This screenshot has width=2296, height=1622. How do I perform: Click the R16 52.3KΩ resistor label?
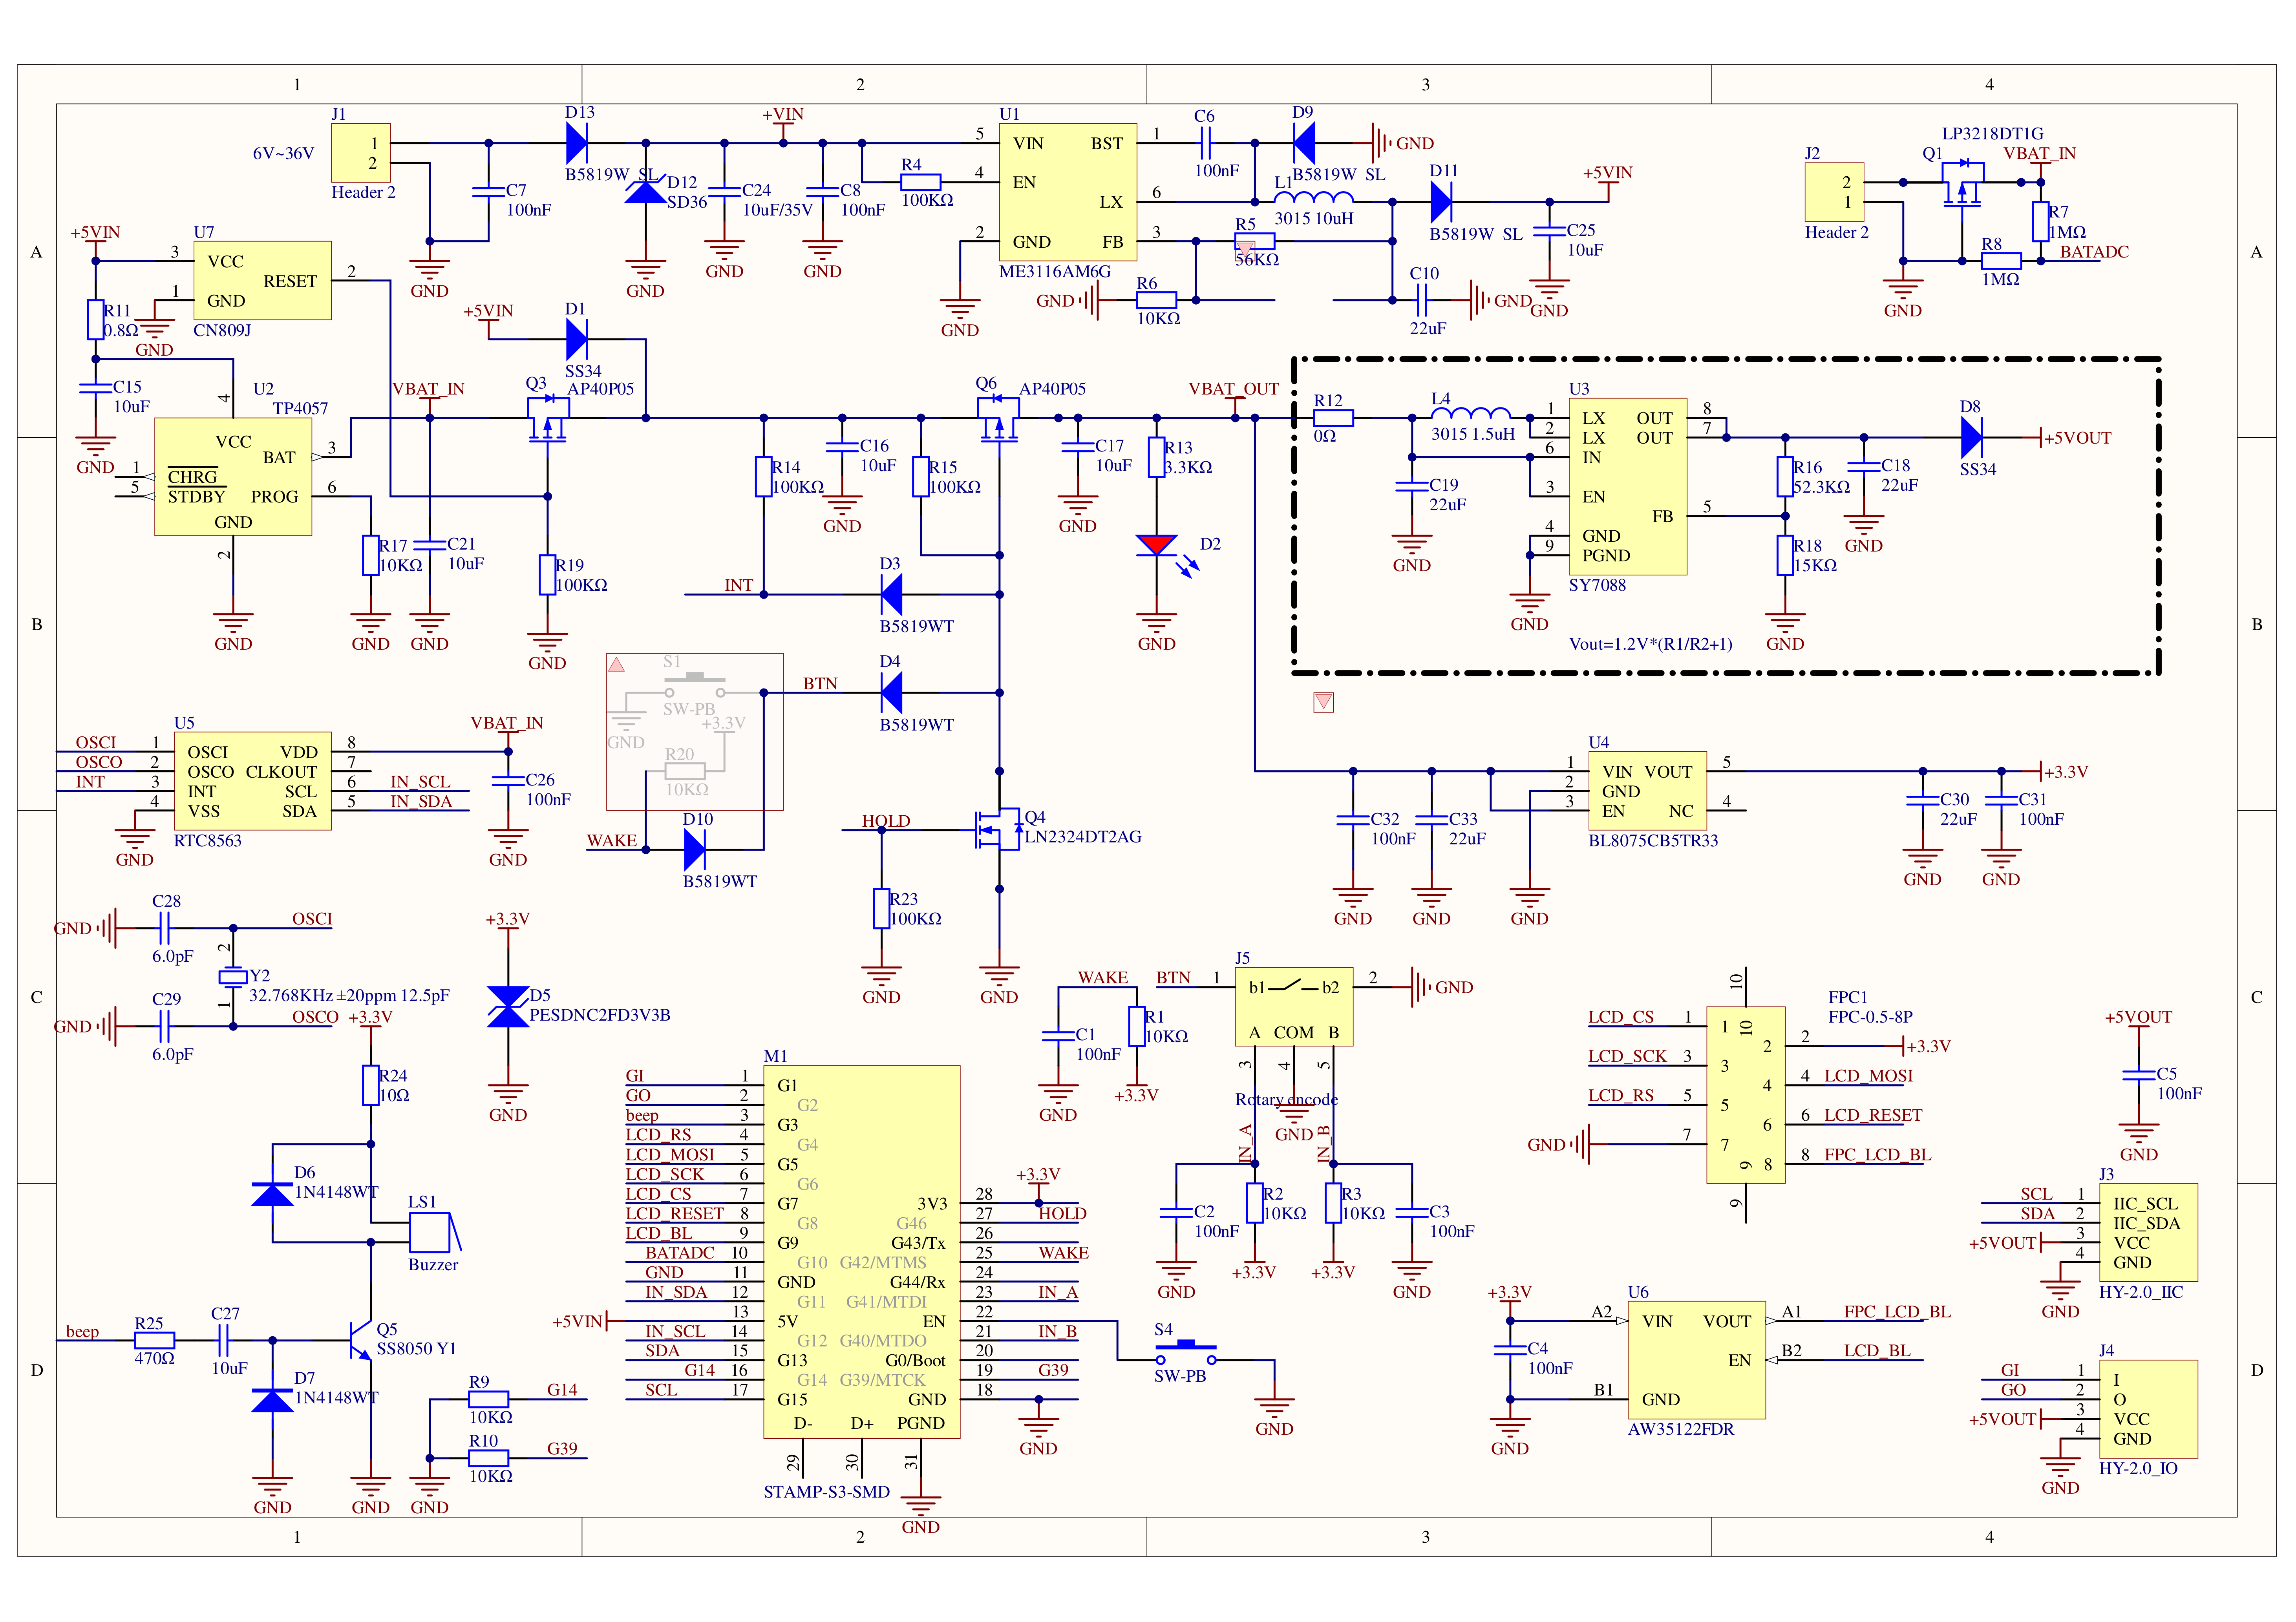[x=1820, y=477]
